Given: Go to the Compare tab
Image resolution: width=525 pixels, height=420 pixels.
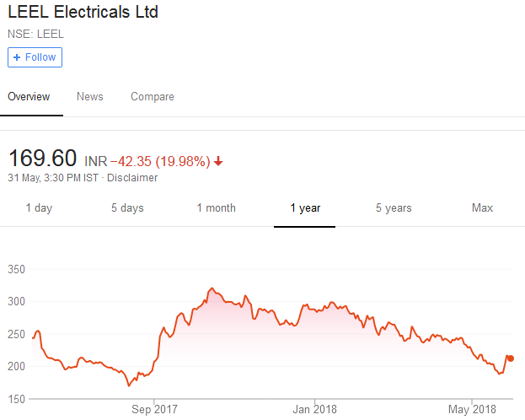Looking at the screenshot, I should click(x=153, y=97).
